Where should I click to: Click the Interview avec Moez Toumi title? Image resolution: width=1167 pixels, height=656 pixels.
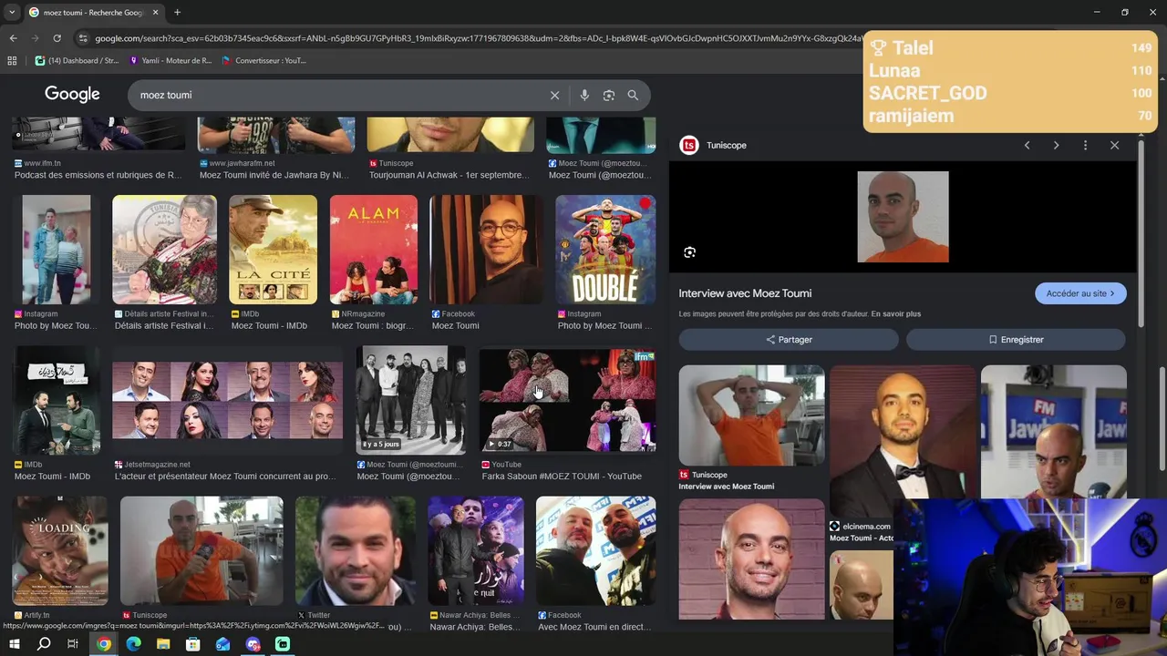point(745,293)
